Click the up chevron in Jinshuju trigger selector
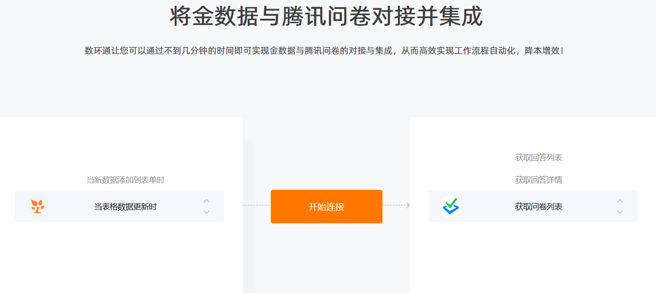 click(x=206, y=201)
